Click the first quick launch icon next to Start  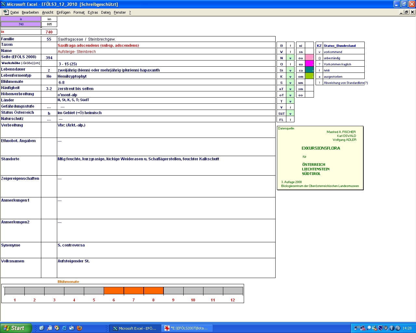(42, 328)
